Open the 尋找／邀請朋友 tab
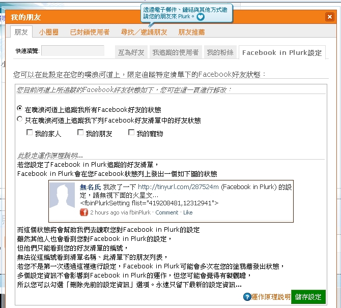Image resolution: width=341 pixels, height=308 pixels. coord(144,32)
